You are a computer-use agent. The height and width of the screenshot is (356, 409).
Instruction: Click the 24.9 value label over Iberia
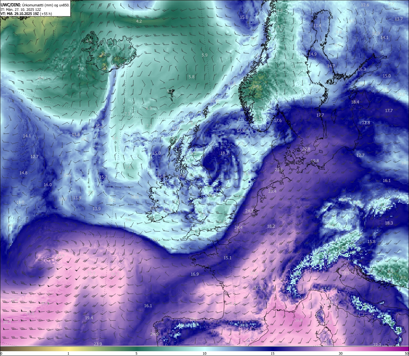pos(154,334)
